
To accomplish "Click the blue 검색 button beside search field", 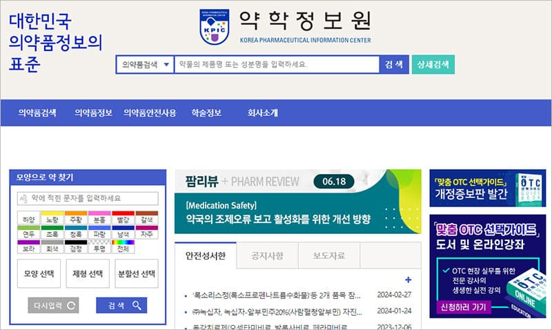I will [x=393, y=64].
